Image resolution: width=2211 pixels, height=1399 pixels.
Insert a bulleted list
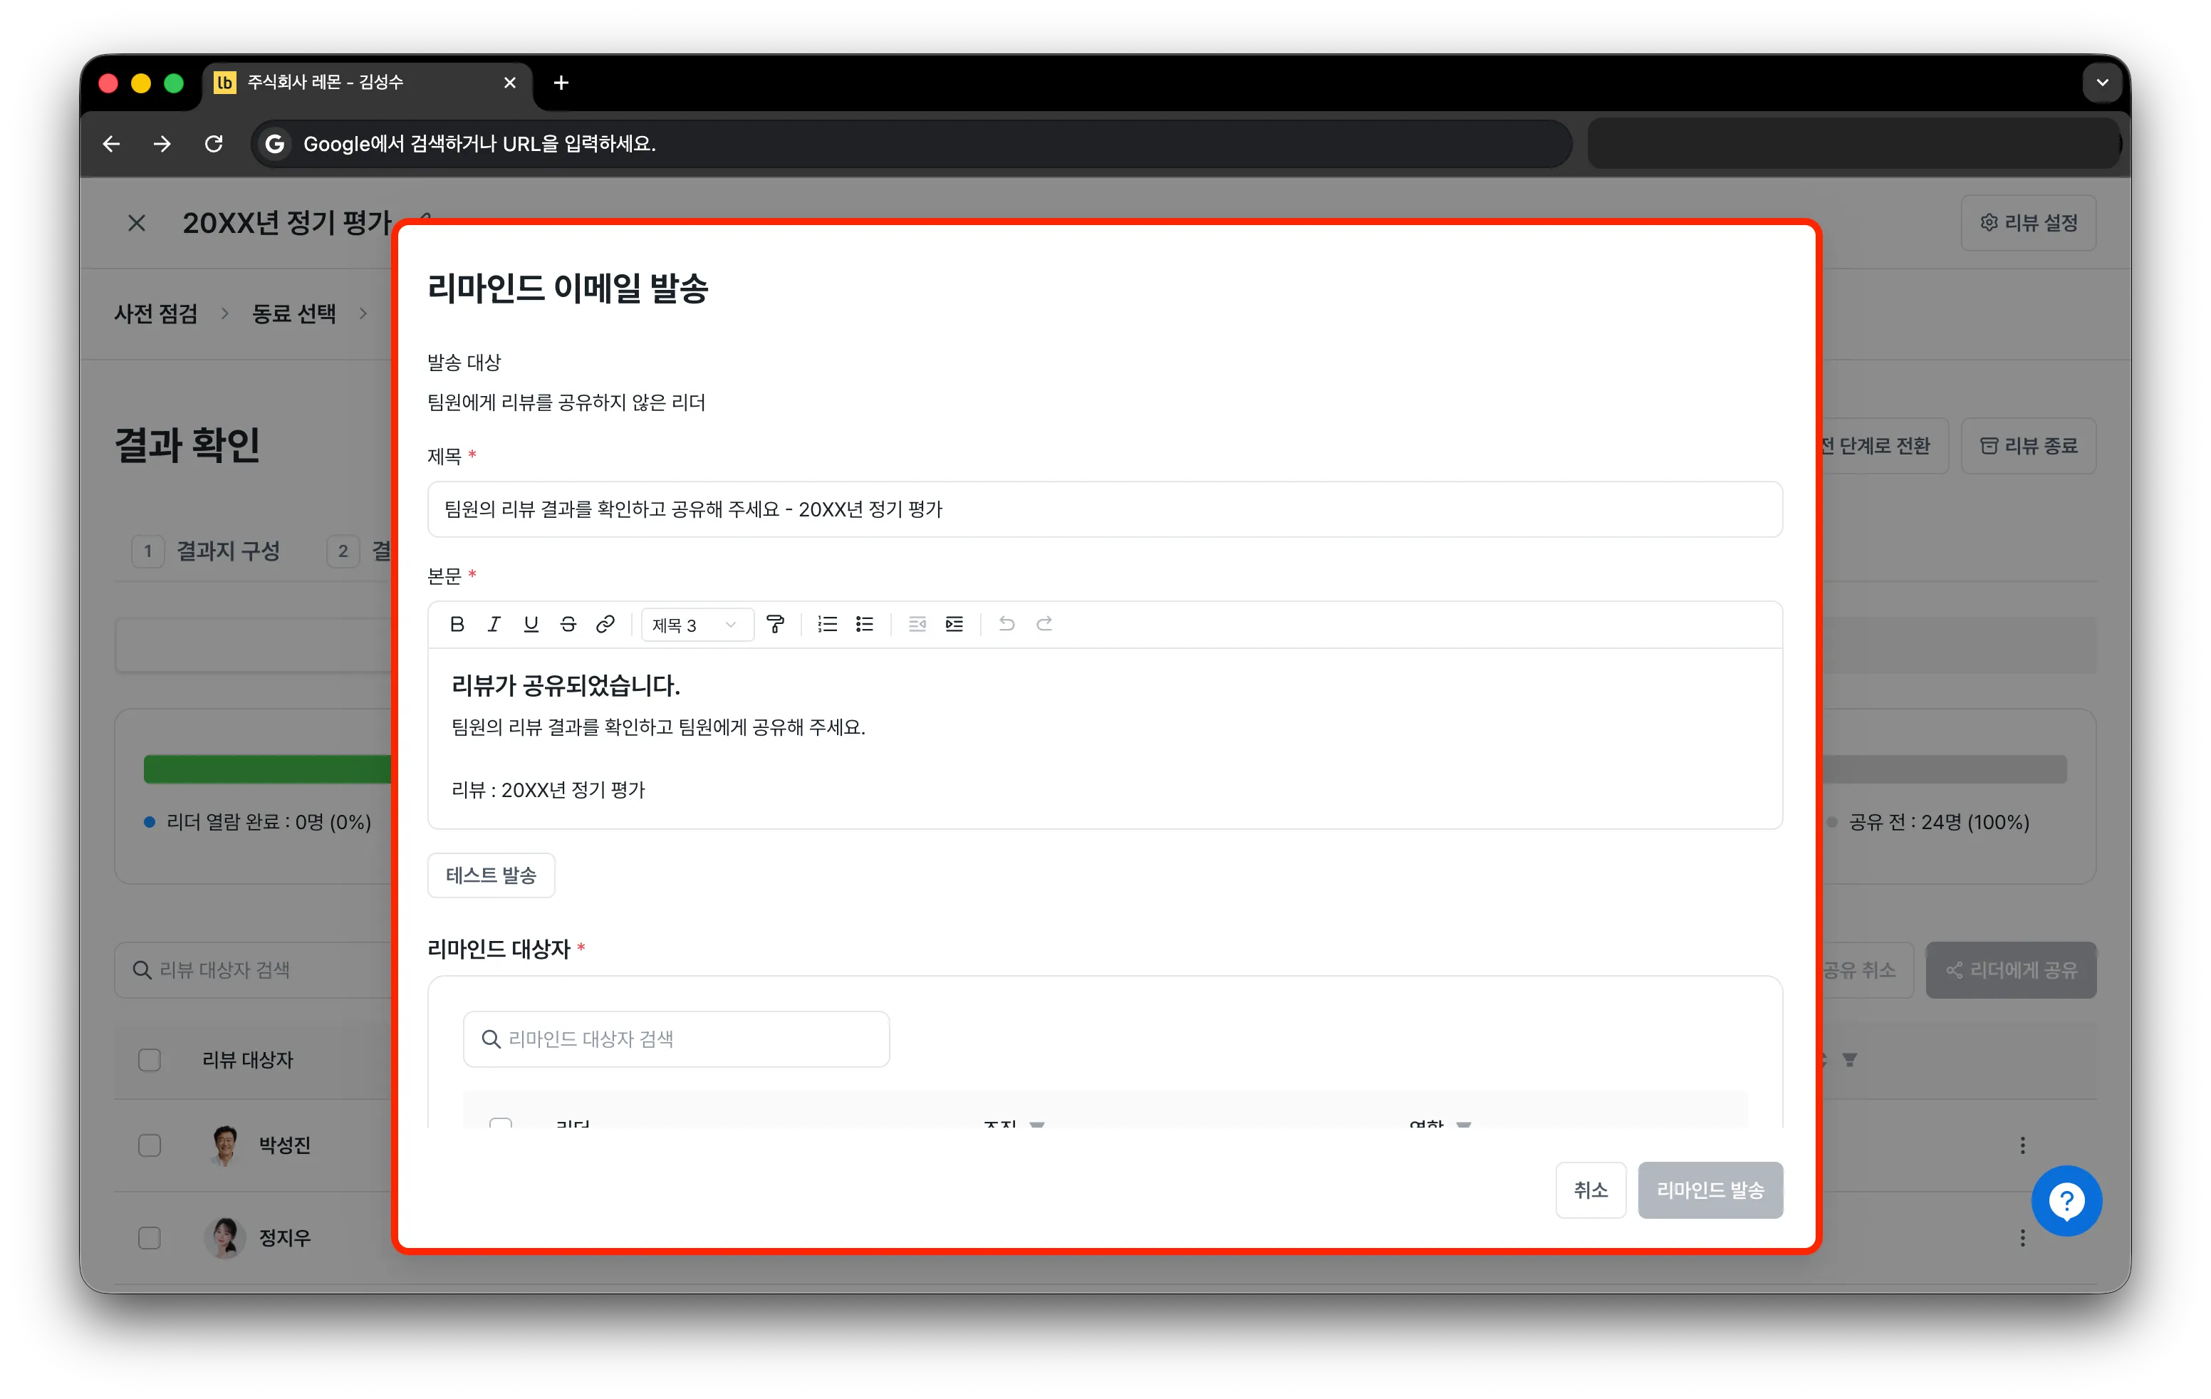(x=865, y=624)
